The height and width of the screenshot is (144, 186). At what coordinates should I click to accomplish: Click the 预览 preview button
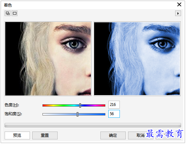tap(17, 135)
